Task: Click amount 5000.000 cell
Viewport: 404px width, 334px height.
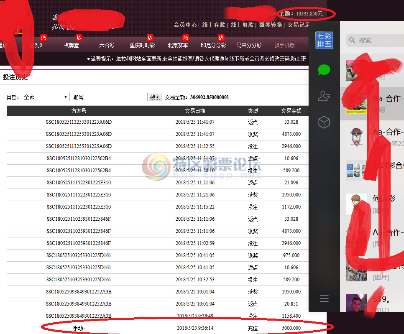Action: [291, 328]
